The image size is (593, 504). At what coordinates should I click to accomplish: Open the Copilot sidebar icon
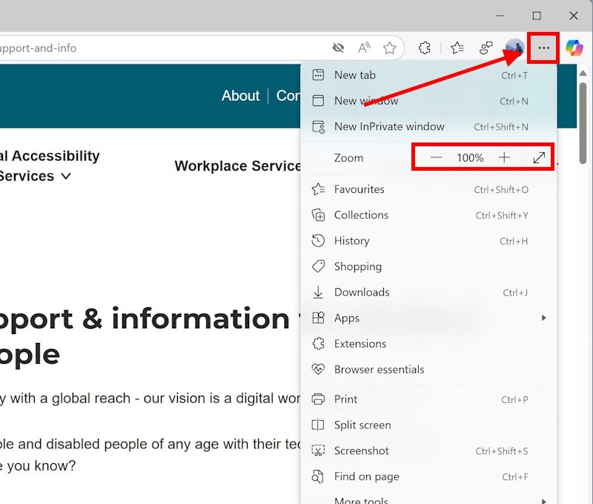point(574,48)
